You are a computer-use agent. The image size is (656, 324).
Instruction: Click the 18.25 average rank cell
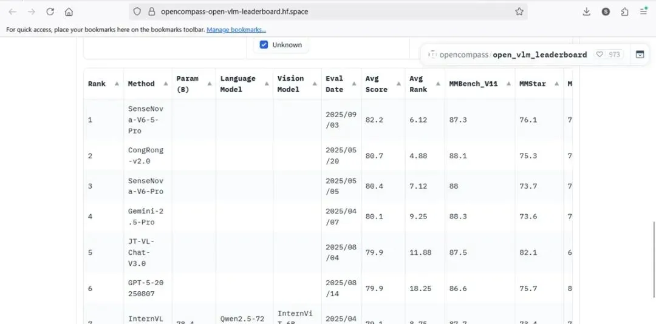pyautogui.click(x=425, y=288)
